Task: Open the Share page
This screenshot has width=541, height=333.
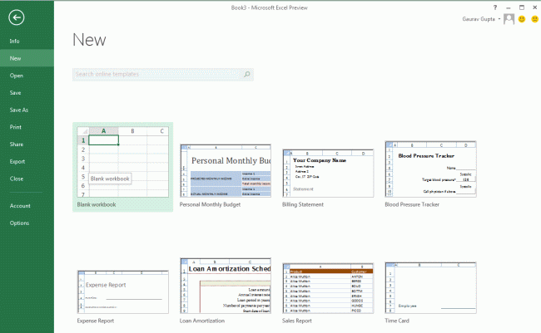Action: [27, 144]
